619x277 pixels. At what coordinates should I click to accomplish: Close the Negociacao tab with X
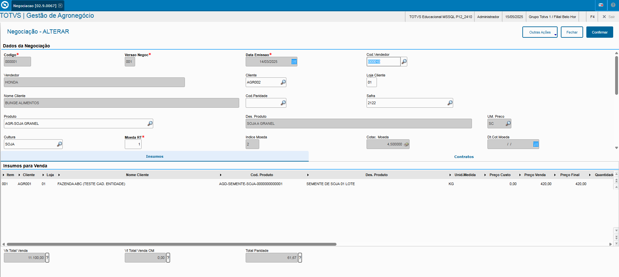(60, 5)
